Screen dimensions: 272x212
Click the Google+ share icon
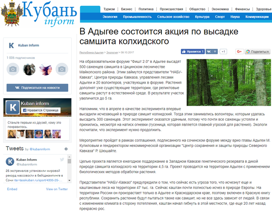coord(239,52)
